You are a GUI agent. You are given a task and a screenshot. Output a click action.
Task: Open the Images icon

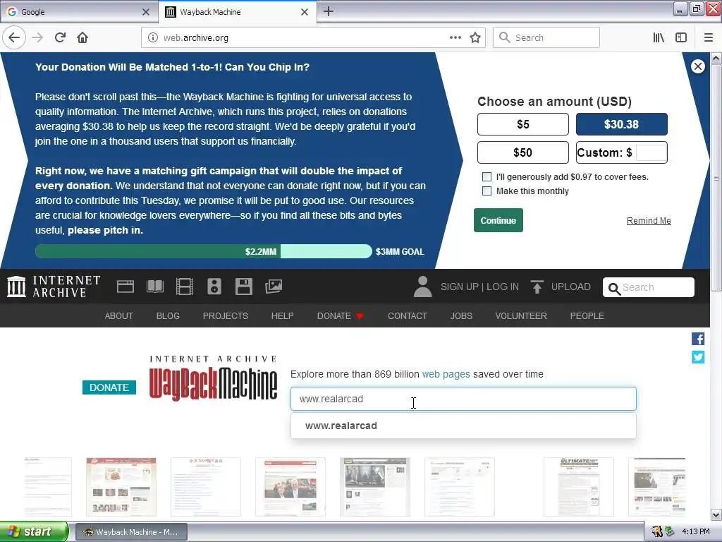[x=274, y=287]
